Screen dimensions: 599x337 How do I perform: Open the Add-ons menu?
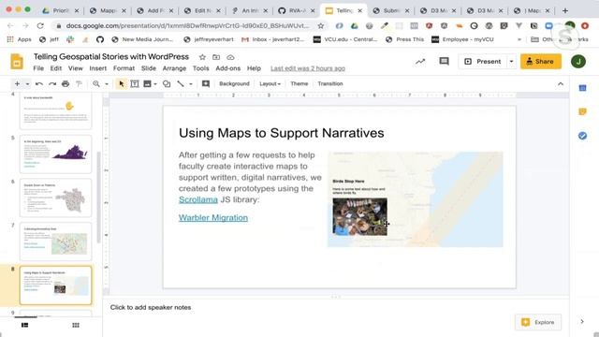(228, 68)
